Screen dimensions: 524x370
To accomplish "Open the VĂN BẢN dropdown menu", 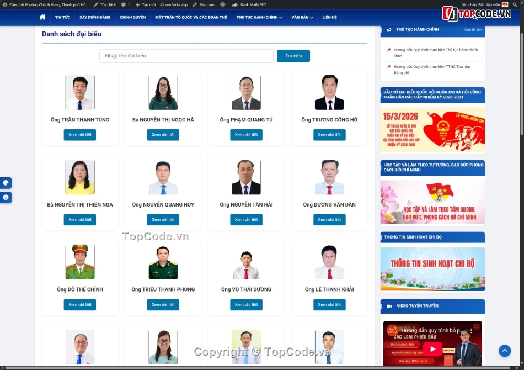I will click(302, 17).
